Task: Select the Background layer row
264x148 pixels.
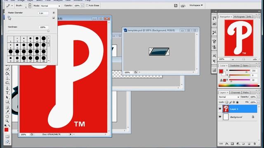Action: [x=240, y=117]
